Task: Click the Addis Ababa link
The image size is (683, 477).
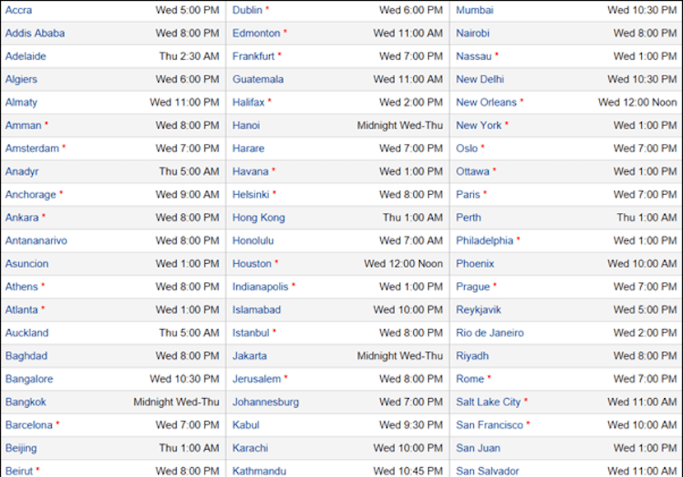Action: tap(35, 33)
